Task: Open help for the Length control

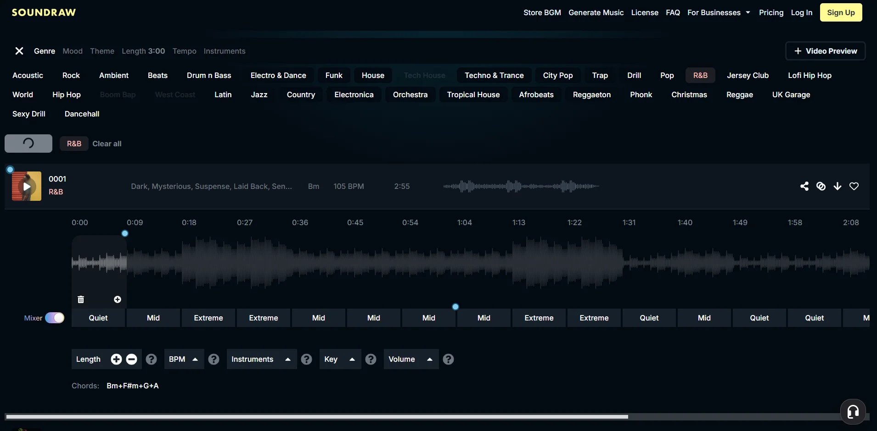Action: click(x=151, y=359)
